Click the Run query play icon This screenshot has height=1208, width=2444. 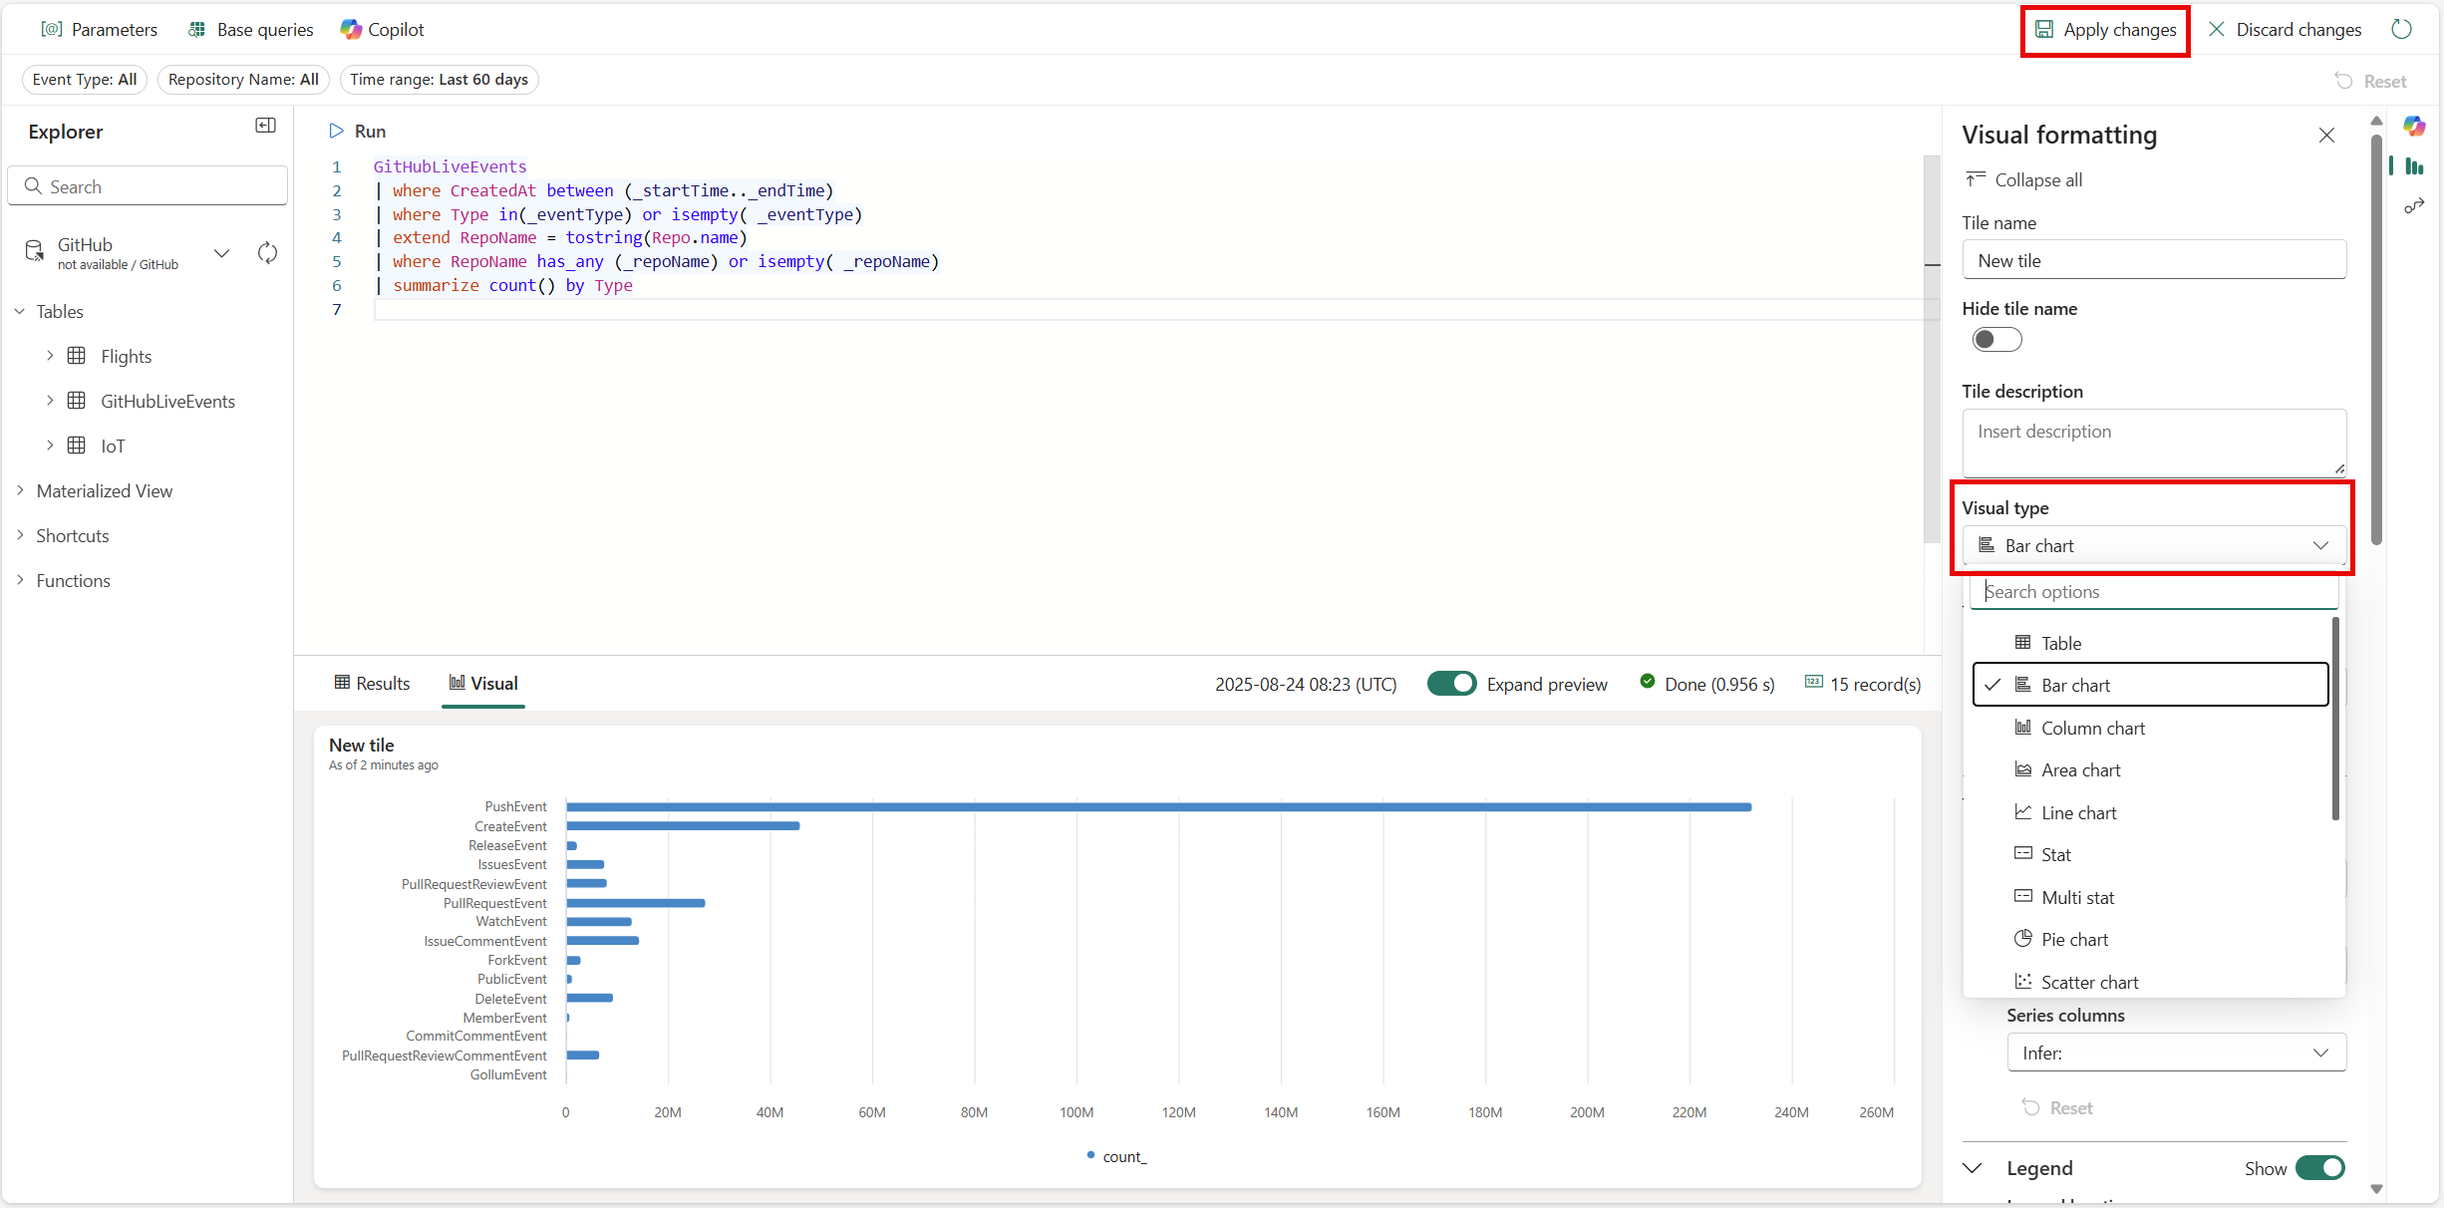click(337, 131)
